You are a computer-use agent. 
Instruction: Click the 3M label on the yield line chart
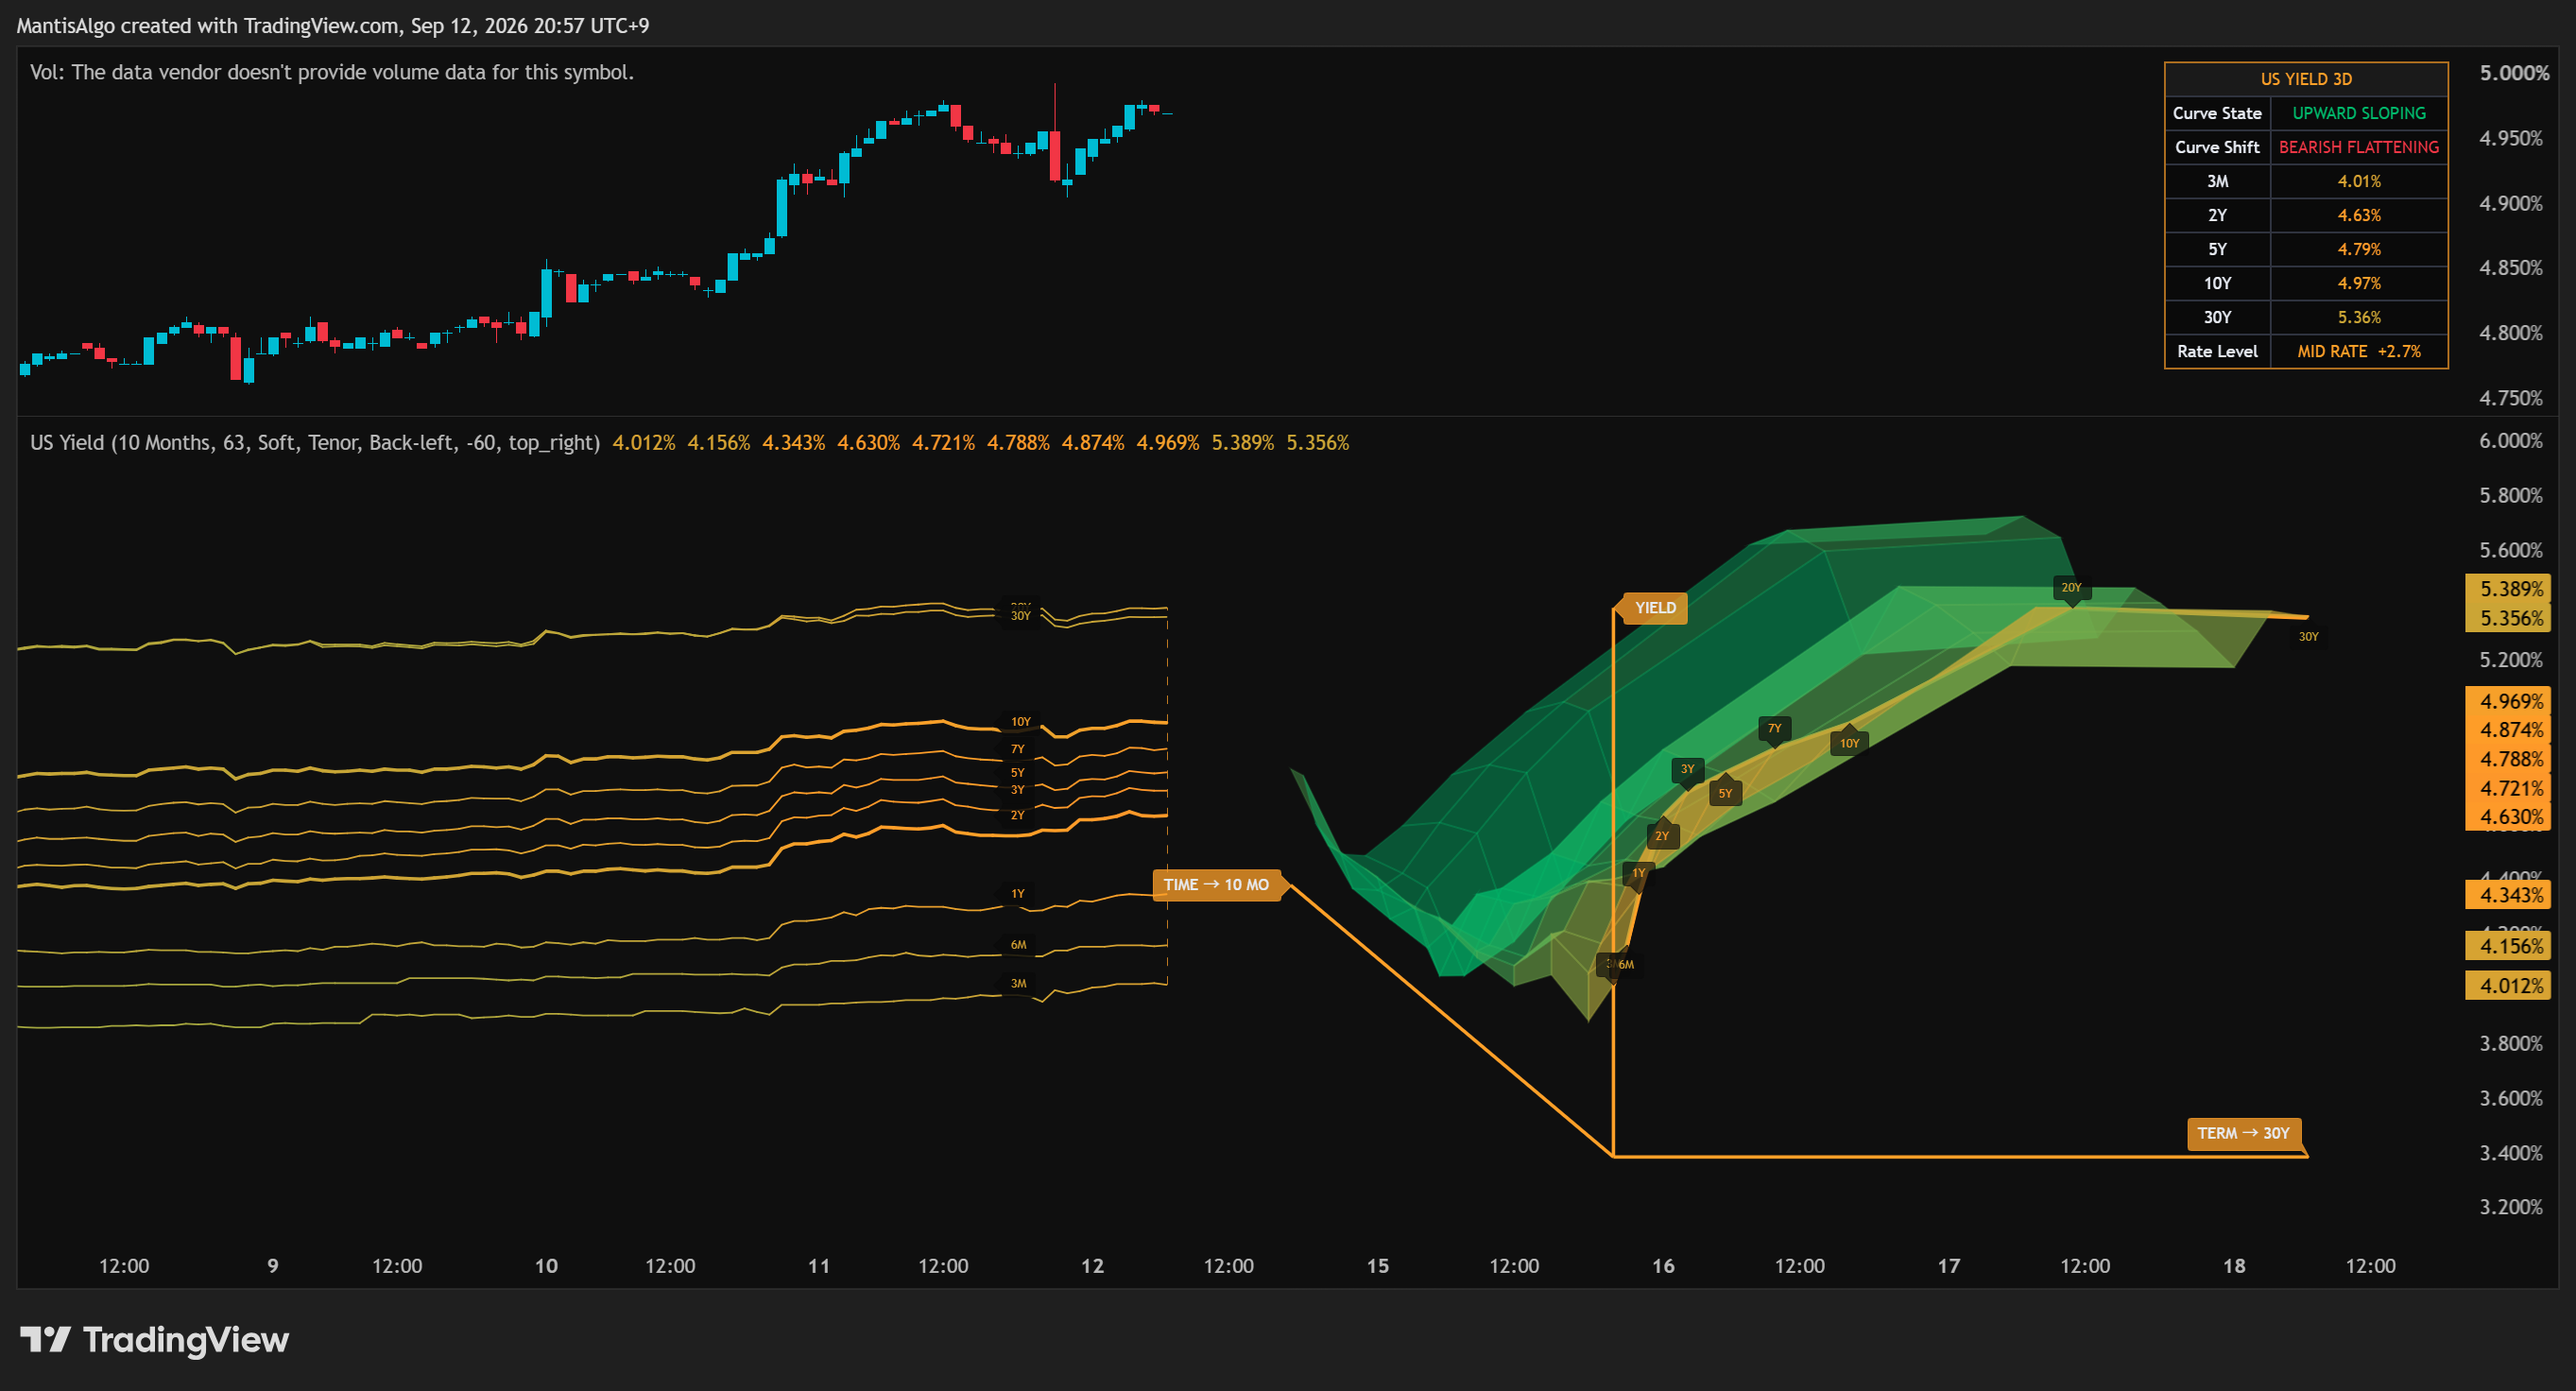click(1018, 983)
